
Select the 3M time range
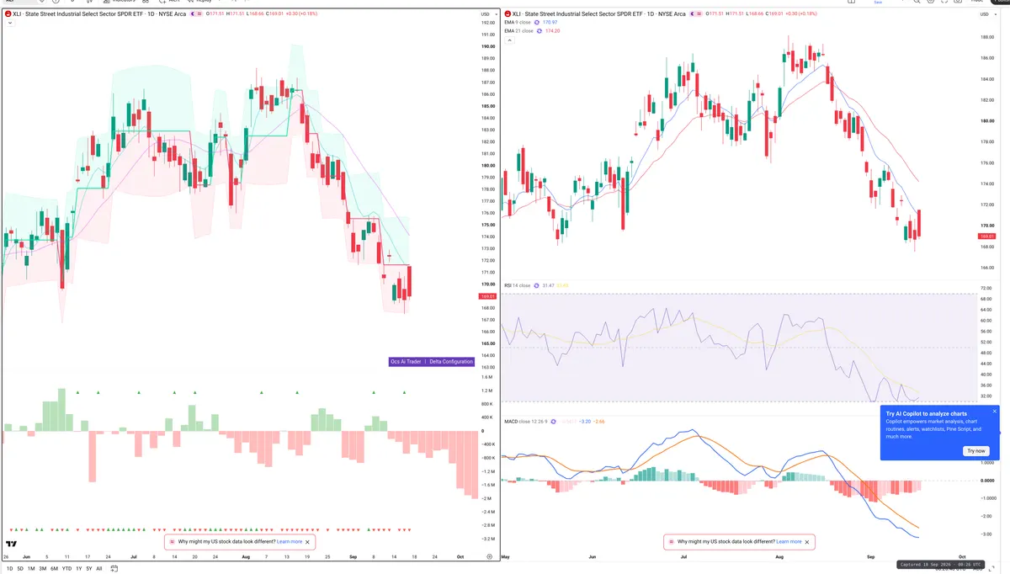[43, 569]
